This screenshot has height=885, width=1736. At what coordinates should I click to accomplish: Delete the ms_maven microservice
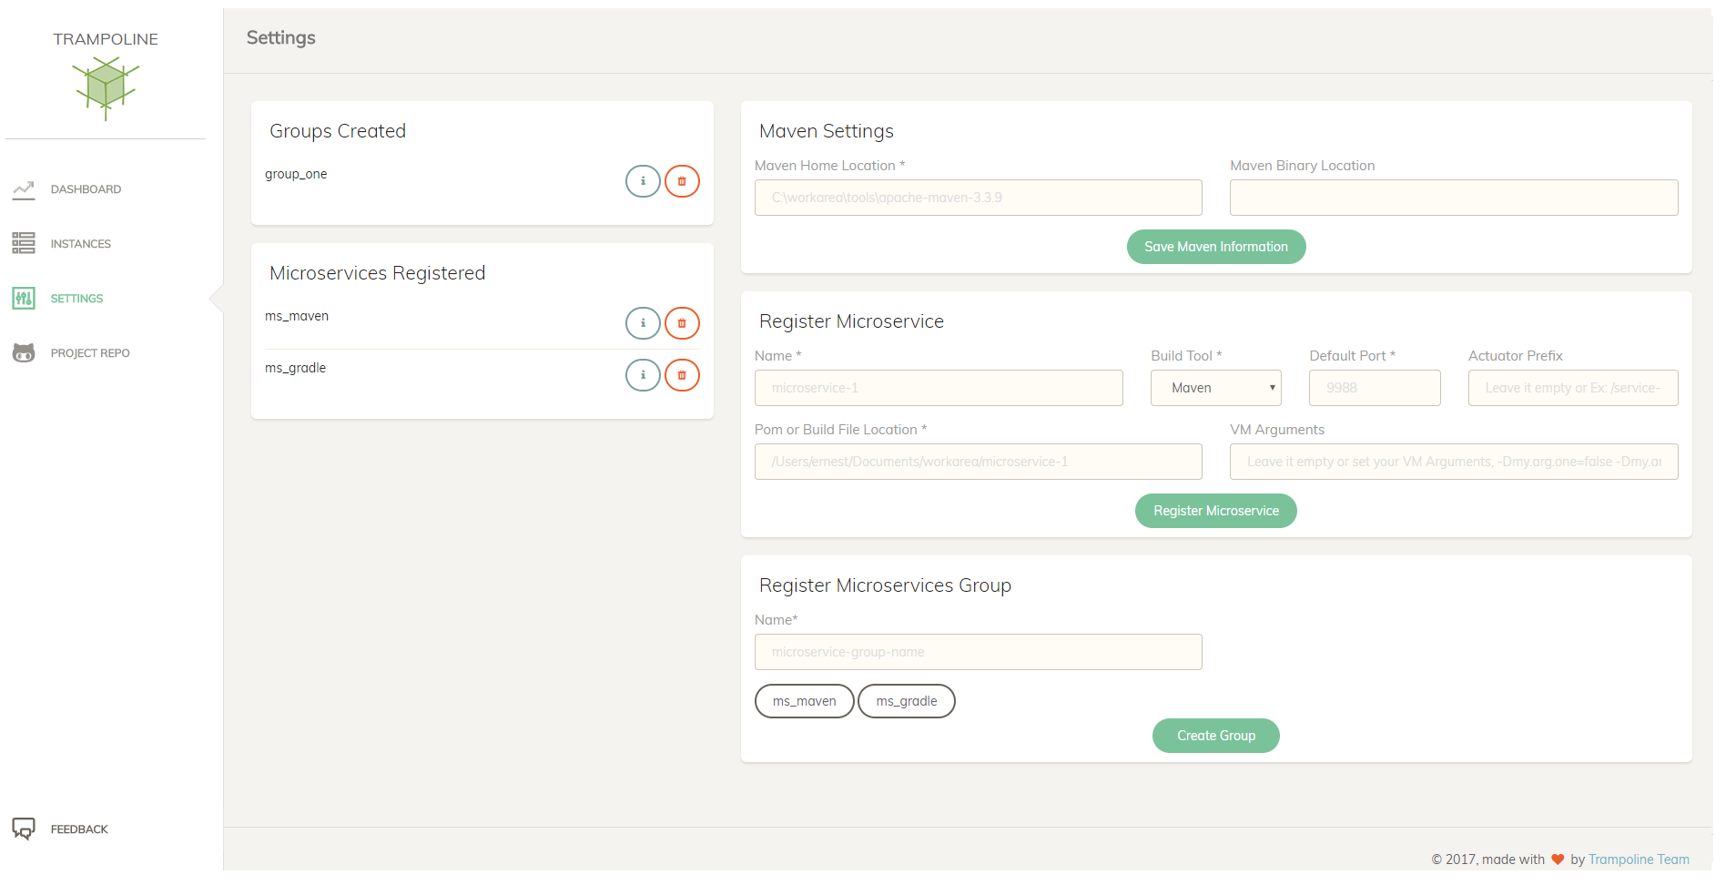click(x=682, y=323)
